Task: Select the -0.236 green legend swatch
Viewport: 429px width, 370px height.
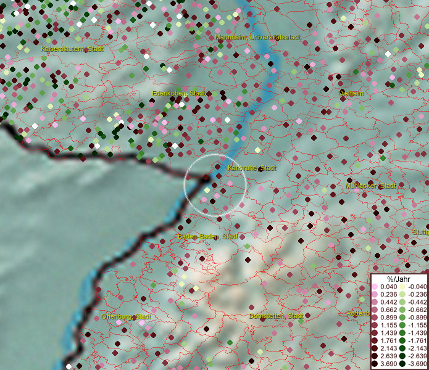Action: pos(402,294)
